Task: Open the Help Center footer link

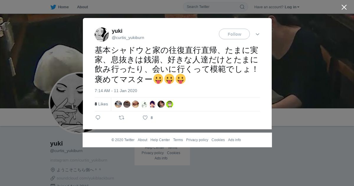Action: (160, 140)
